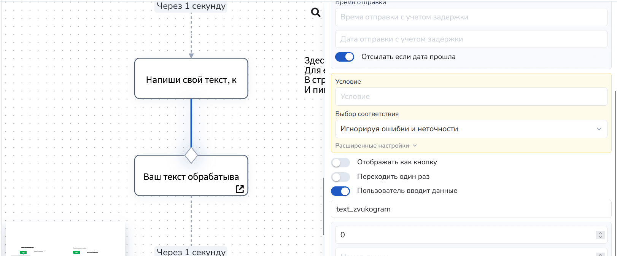This screenshot has width=617, height=256.
Task: Select the "Напиши свой текст, к" block
Action: 191,79
